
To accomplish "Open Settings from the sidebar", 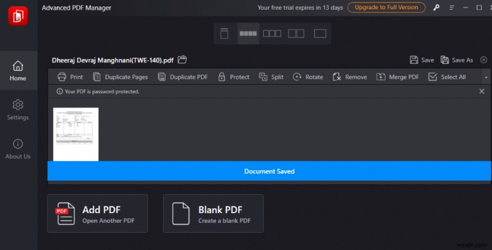I will 18,110.
